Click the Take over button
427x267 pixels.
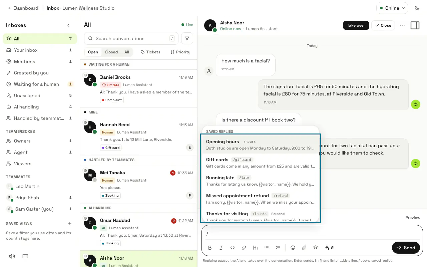356,25
